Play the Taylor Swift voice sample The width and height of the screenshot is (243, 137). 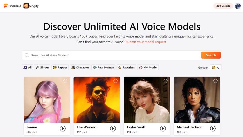163,128
